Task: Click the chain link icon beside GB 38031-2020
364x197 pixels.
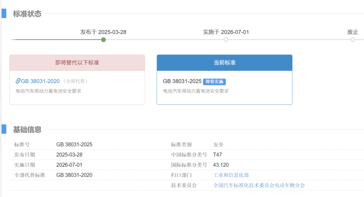Action: coord(18,81)
